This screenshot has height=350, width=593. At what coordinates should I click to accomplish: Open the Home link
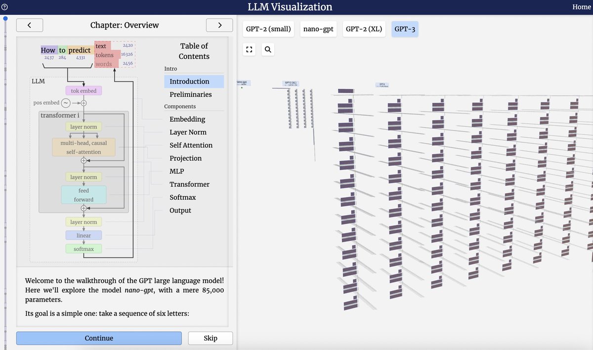tap(582, 7)
